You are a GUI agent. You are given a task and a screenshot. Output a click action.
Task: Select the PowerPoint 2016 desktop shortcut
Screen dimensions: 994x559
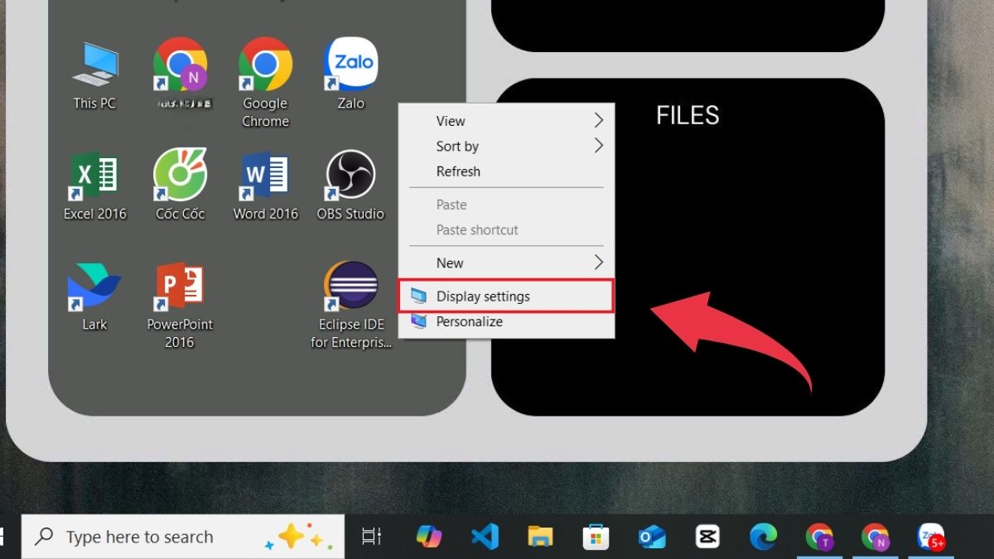[x=180, y=305]
